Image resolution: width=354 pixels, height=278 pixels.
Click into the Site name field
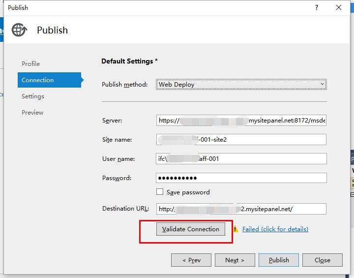point(241,139)
